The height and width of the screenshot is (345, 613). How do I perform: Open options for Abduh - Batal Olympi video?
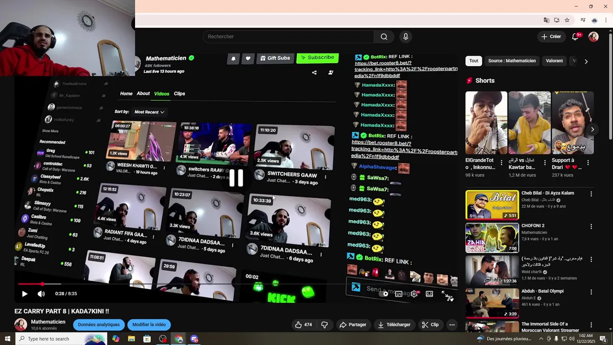click(591, 292)
